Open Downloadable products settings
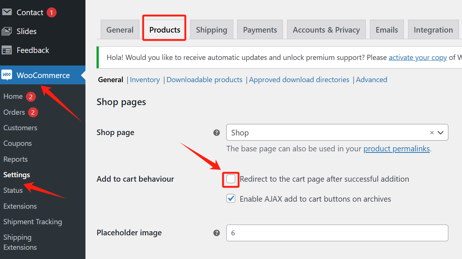Viewport: 462px width, 259px height. click(204, 79)
